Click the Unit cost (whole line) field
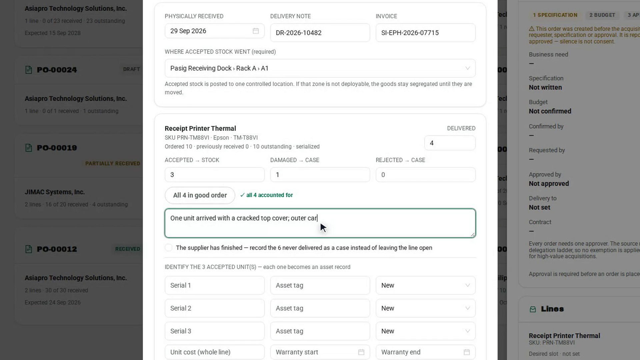Image resolution: width=640 pixels, height=360 pixels. click(215, 352)
